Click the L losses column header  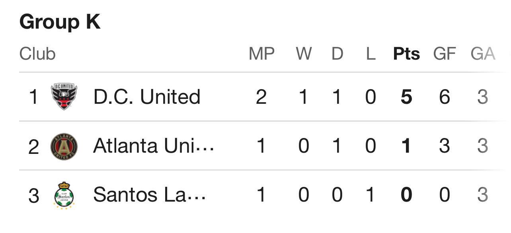coord(371,54)
